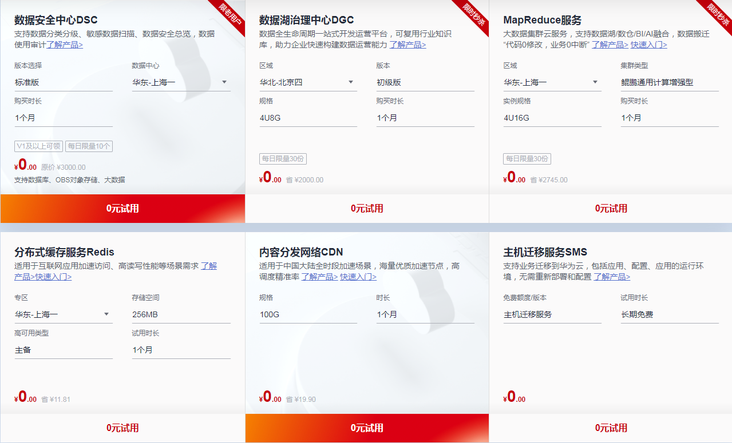Viewport: 732px width, 443px height.
Task: Click 试用时长 长期免费 field in SMS card
Action: click(670, 314)
